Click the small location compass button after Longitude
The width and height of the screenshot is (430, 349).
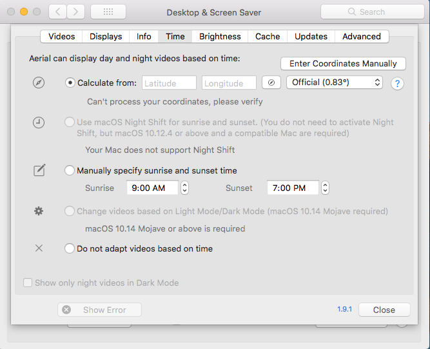coord(271,83)
